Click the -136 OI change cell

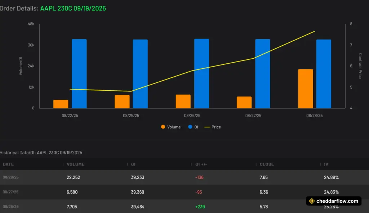coord(199,177)
